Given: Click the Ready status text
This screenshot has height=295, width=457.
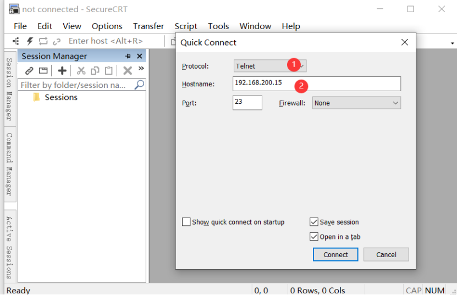Looking at the screenshot, I should 18,291.
